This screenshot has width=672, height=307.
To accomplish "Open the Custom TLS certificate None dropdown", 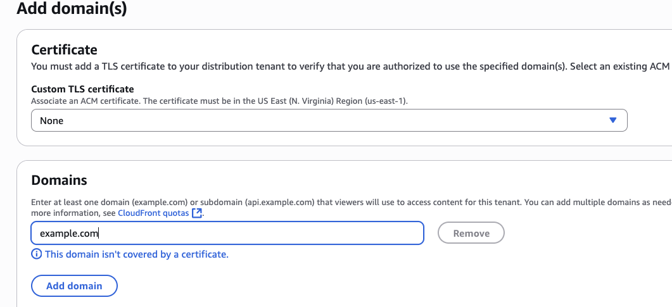I will [329, 120].
